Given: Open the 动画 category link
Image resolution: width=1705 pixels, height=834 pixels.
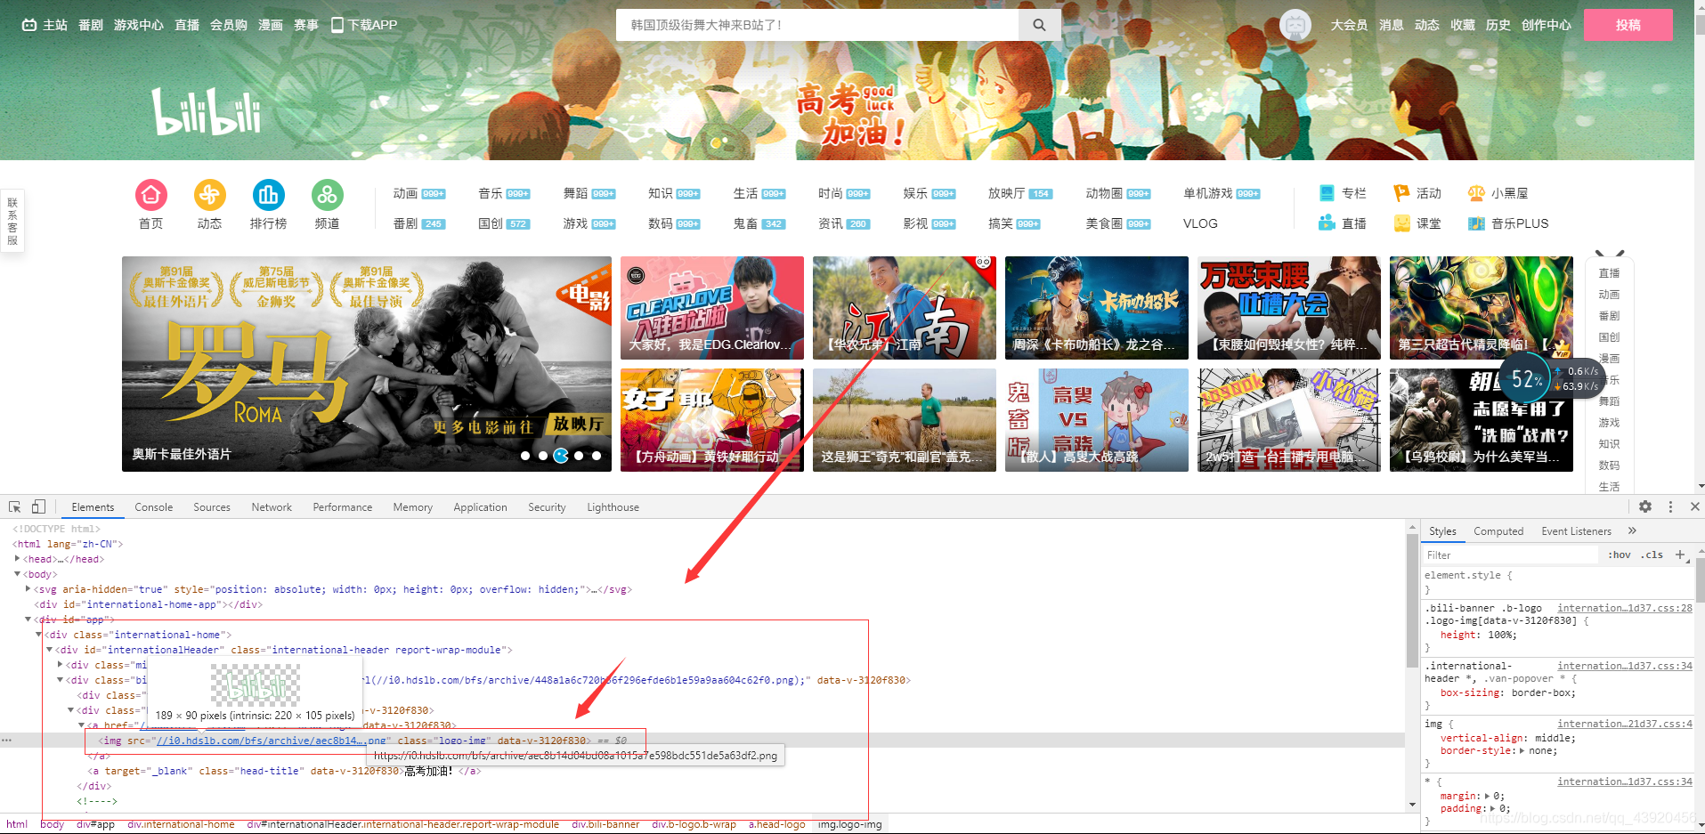Looking at the screenshot, I should (405, 193).
